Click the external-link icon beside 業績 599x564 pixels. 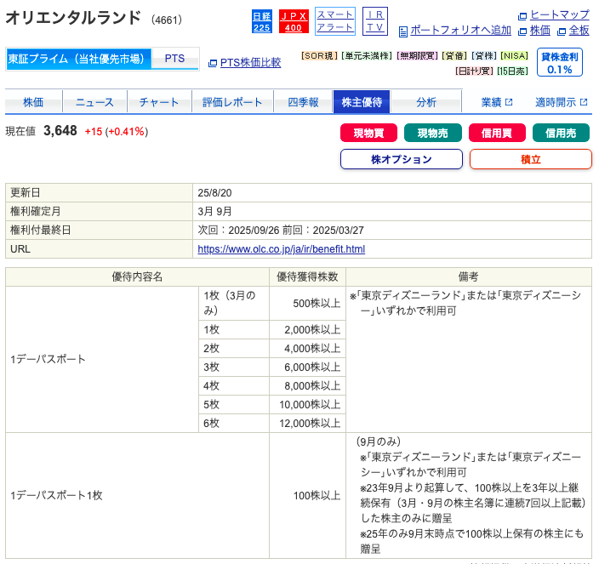point(509,102)
